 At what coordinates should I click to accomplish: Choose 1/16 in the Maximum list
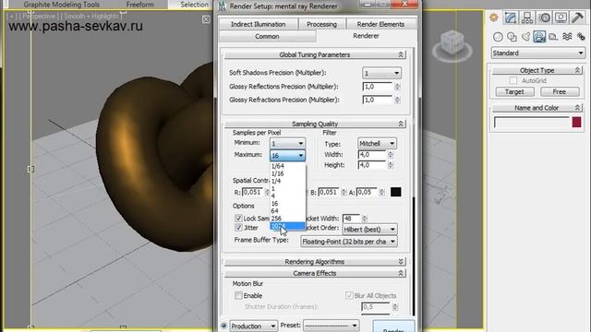(x=287, y=173)
